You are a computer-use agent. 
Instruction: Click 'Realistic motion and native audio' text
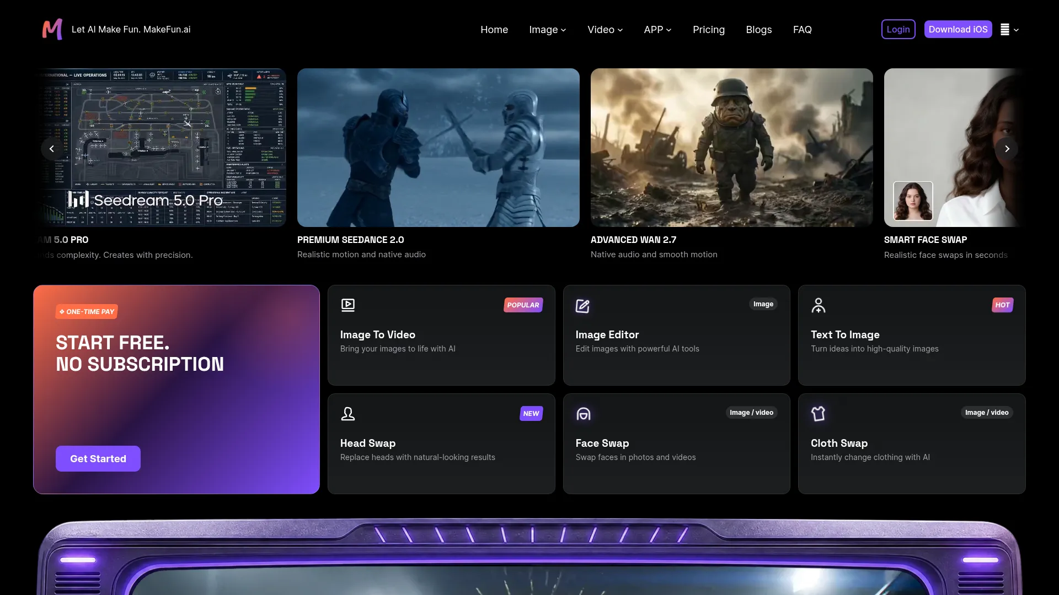361,255
